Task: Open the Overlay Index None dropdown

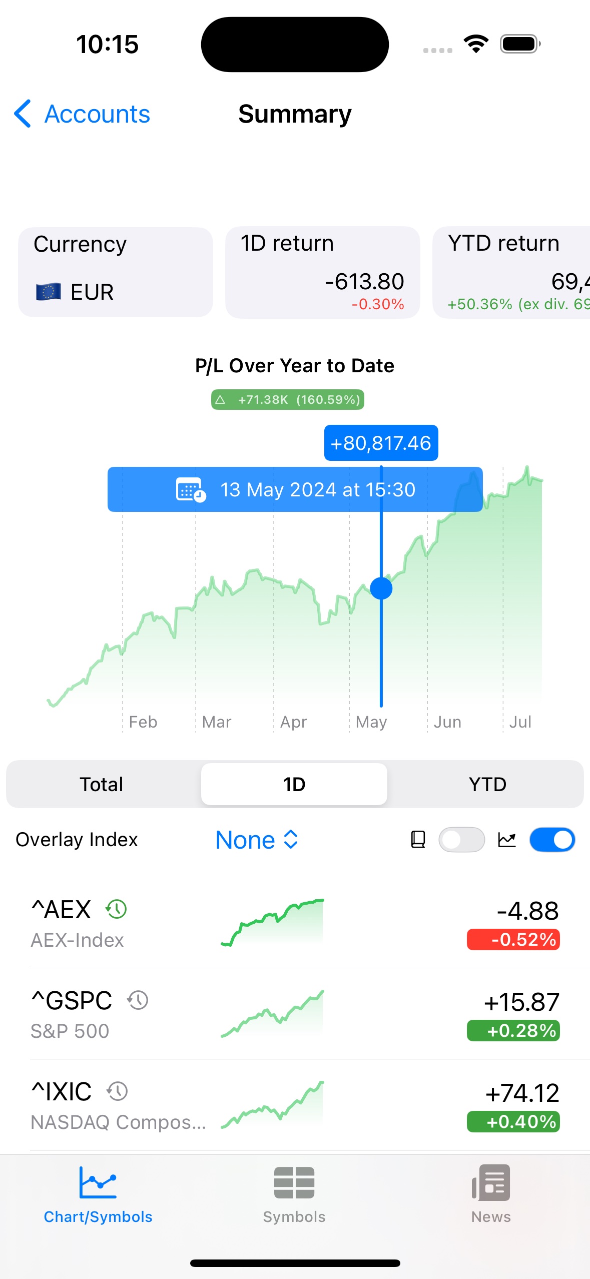Action: [257, 840]
